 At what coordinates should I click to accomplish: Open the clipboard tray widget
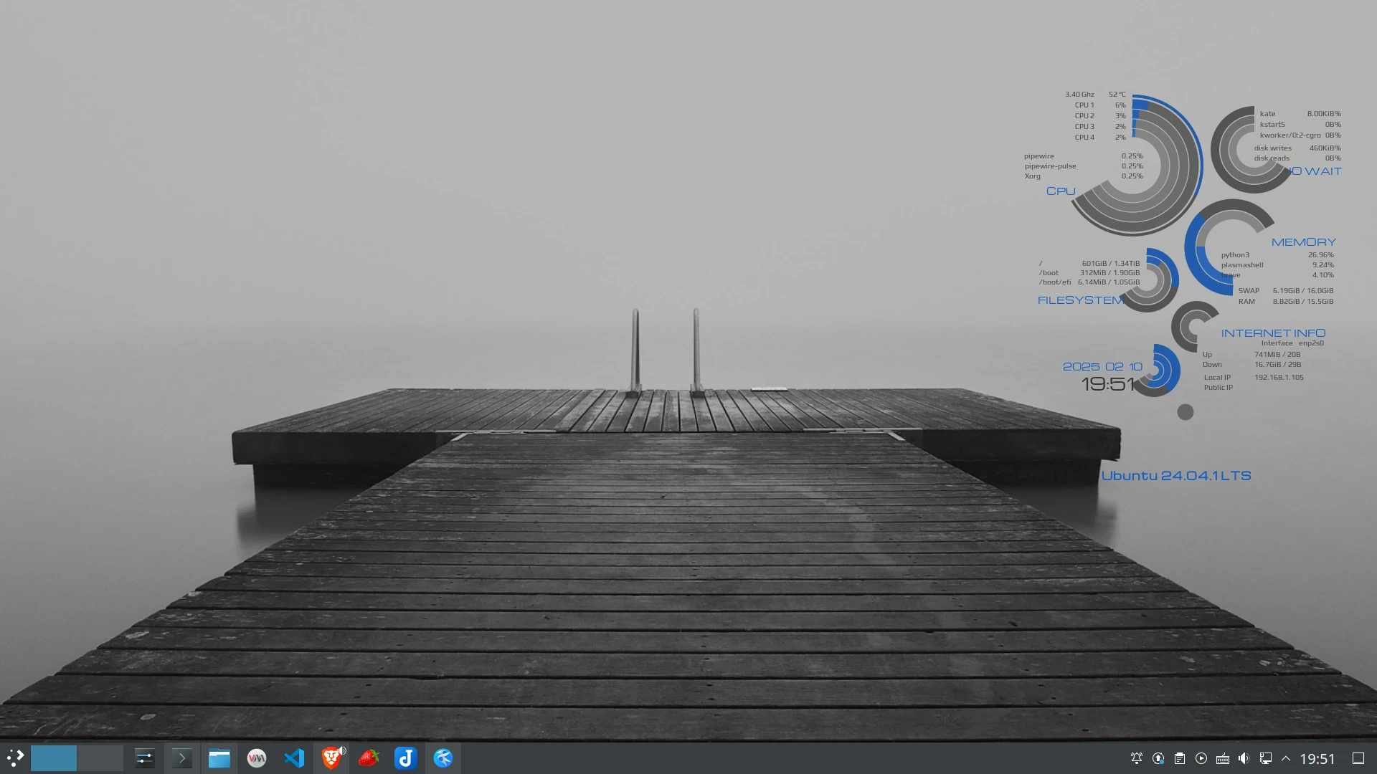(x=1180, y=758)
